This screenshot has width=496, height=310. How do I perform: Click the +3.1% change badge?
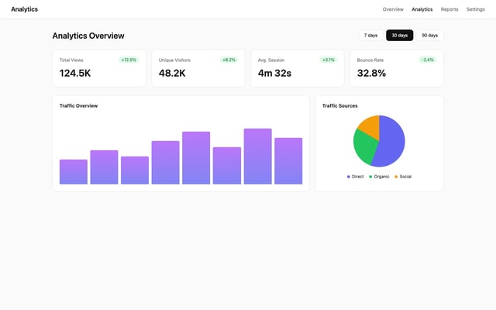coord(329,60)
